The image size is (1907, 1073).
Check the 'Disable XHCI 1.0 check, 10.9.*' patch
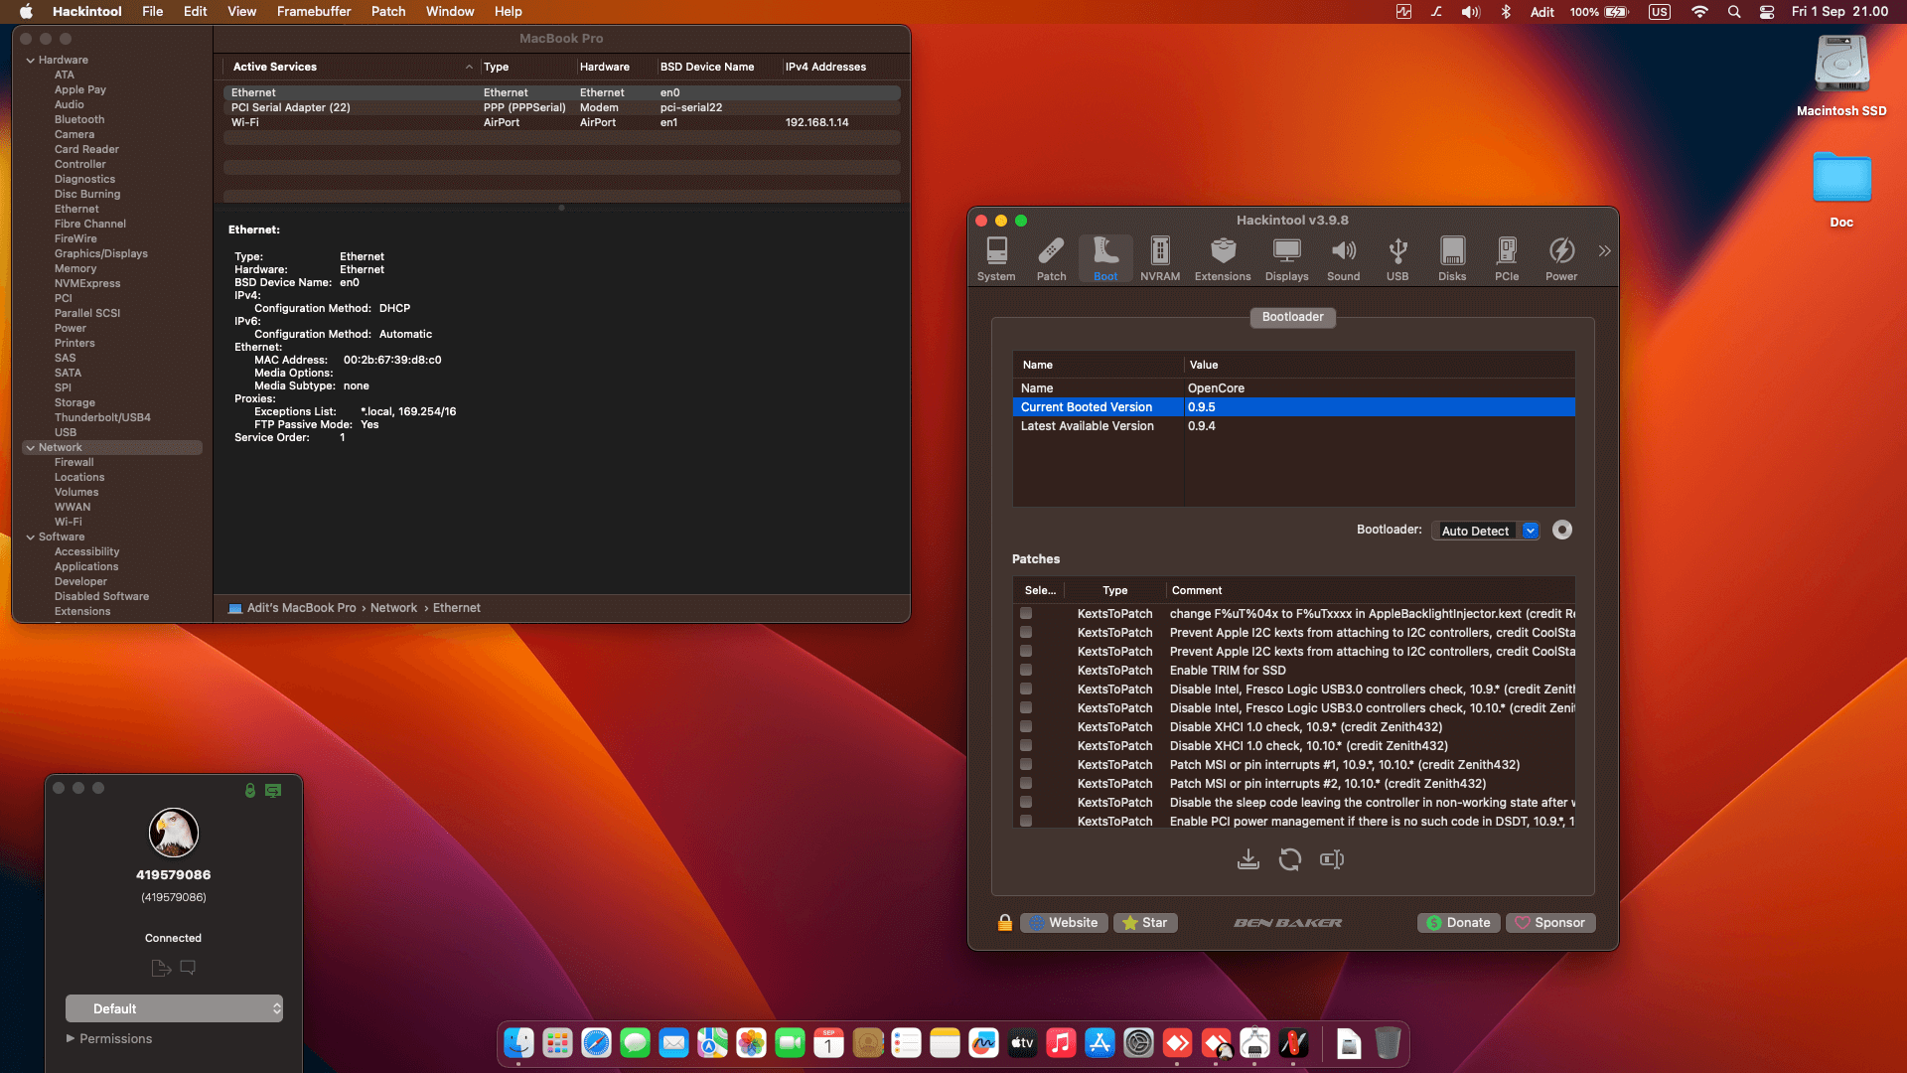(1025, 726)
